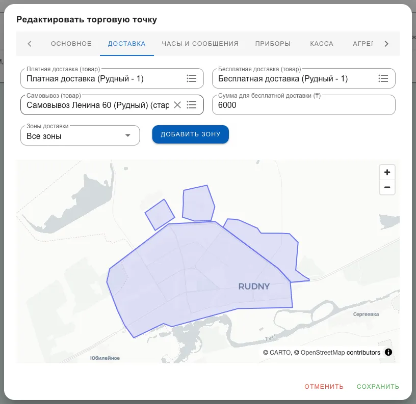Viewport: 416px width, 404px height.
Task: Click the Сергеевка label on the map
Action: (366, 314)
